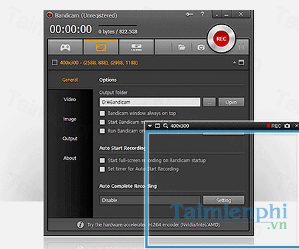
Task: Click the Bandicam logo in the title bar
Action: pyautogui.click(x=49, y=15)
